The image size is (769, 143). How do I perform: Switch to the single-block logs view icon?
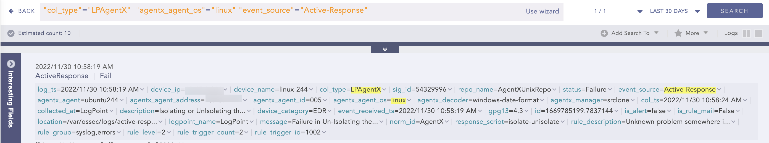pos(759,33)
